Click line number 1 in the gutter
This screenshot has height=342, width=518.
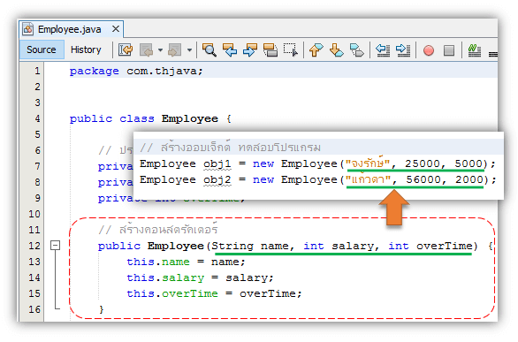(37, 71)
